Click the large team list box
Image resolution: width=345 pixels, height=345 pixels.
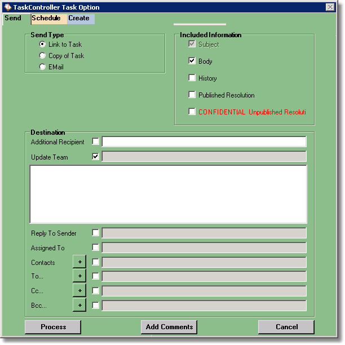click(168, 194)
